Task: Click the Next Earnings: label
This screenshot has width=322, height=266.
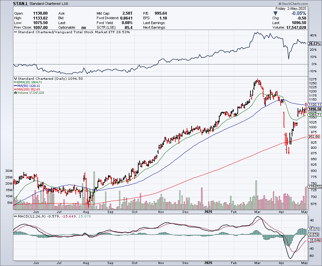Action: 154,28
